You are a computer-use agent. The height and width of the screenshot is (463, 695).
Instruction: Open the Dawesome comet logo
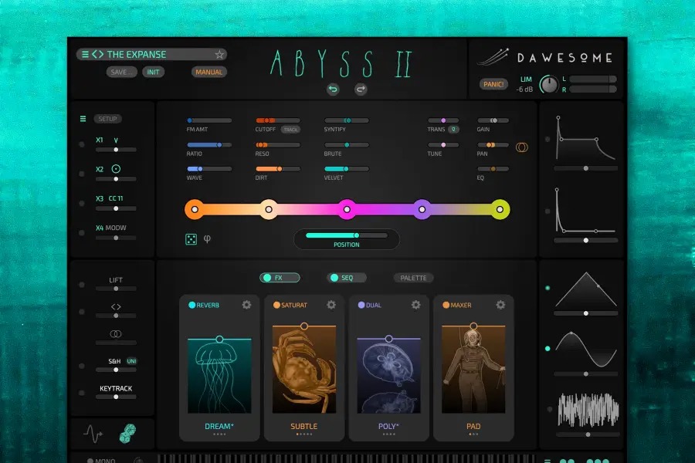click(493, 57)
